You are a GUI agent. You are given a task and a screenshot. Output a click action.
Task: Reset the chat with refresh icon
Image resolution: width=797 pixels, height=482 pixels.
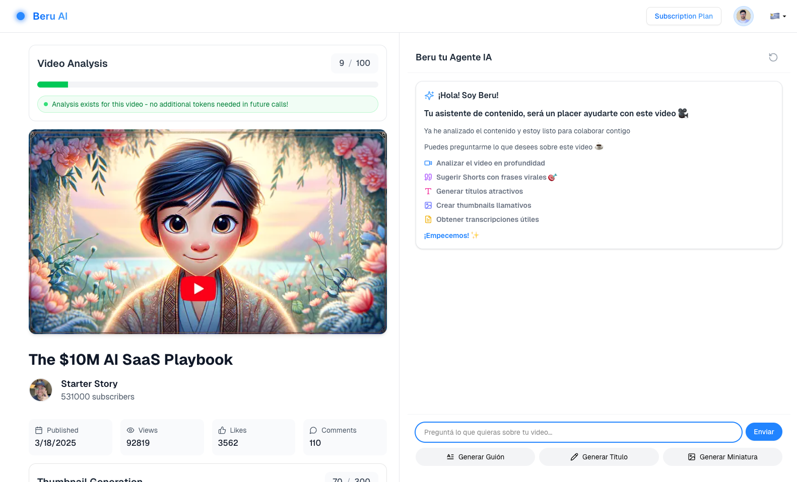coord(773,57)
